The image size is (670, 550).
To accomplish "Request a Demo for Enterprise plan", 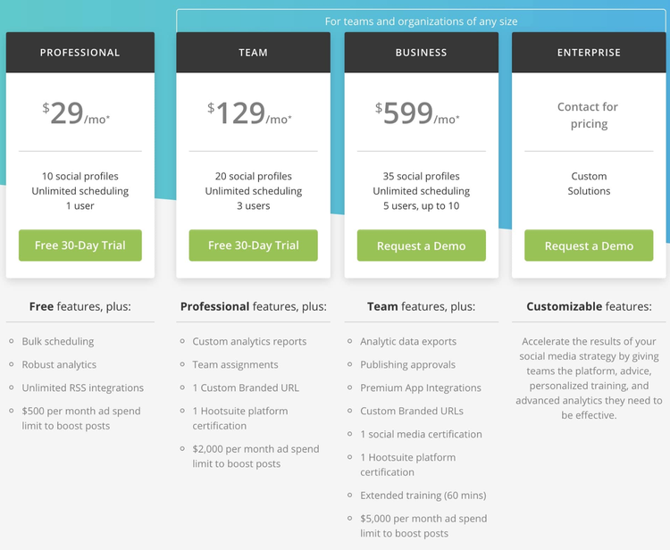I will pyautogui.click(x=589, y=246).
